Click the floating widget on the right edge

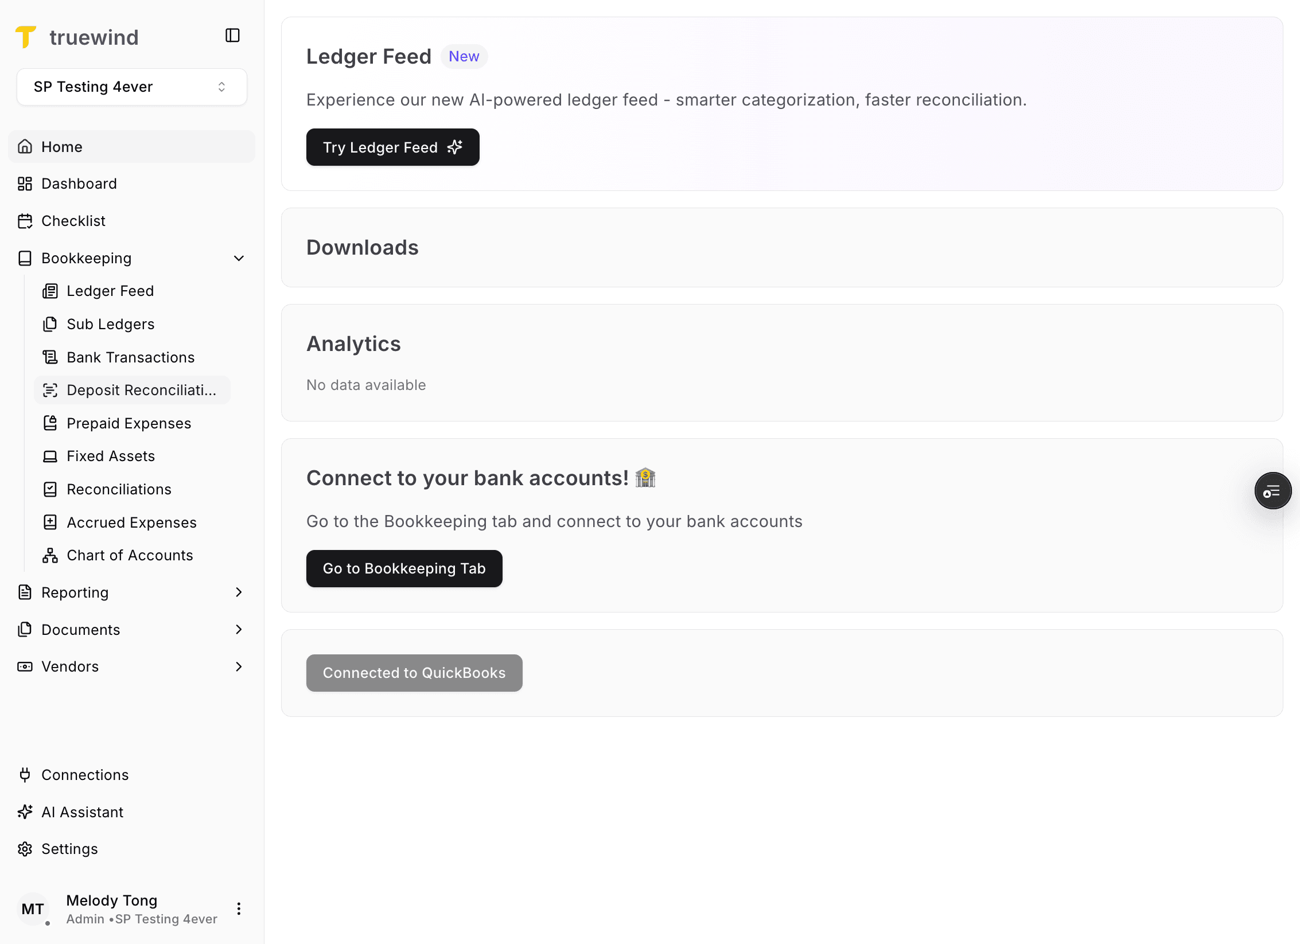1272,490
